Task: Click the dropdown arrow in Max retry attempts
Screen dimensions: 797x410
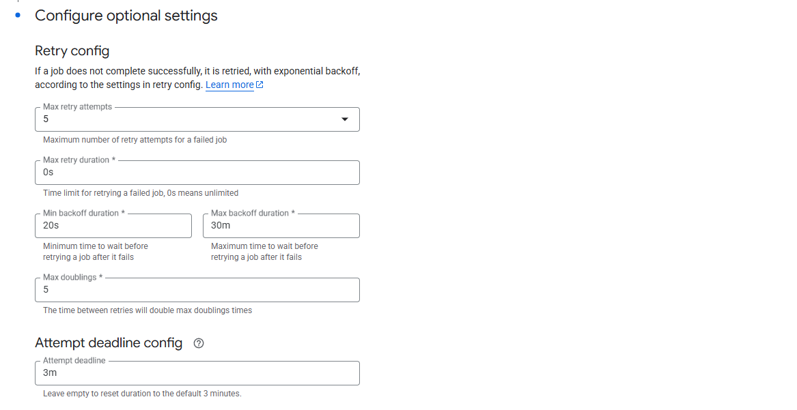Action: pos(345,119)
